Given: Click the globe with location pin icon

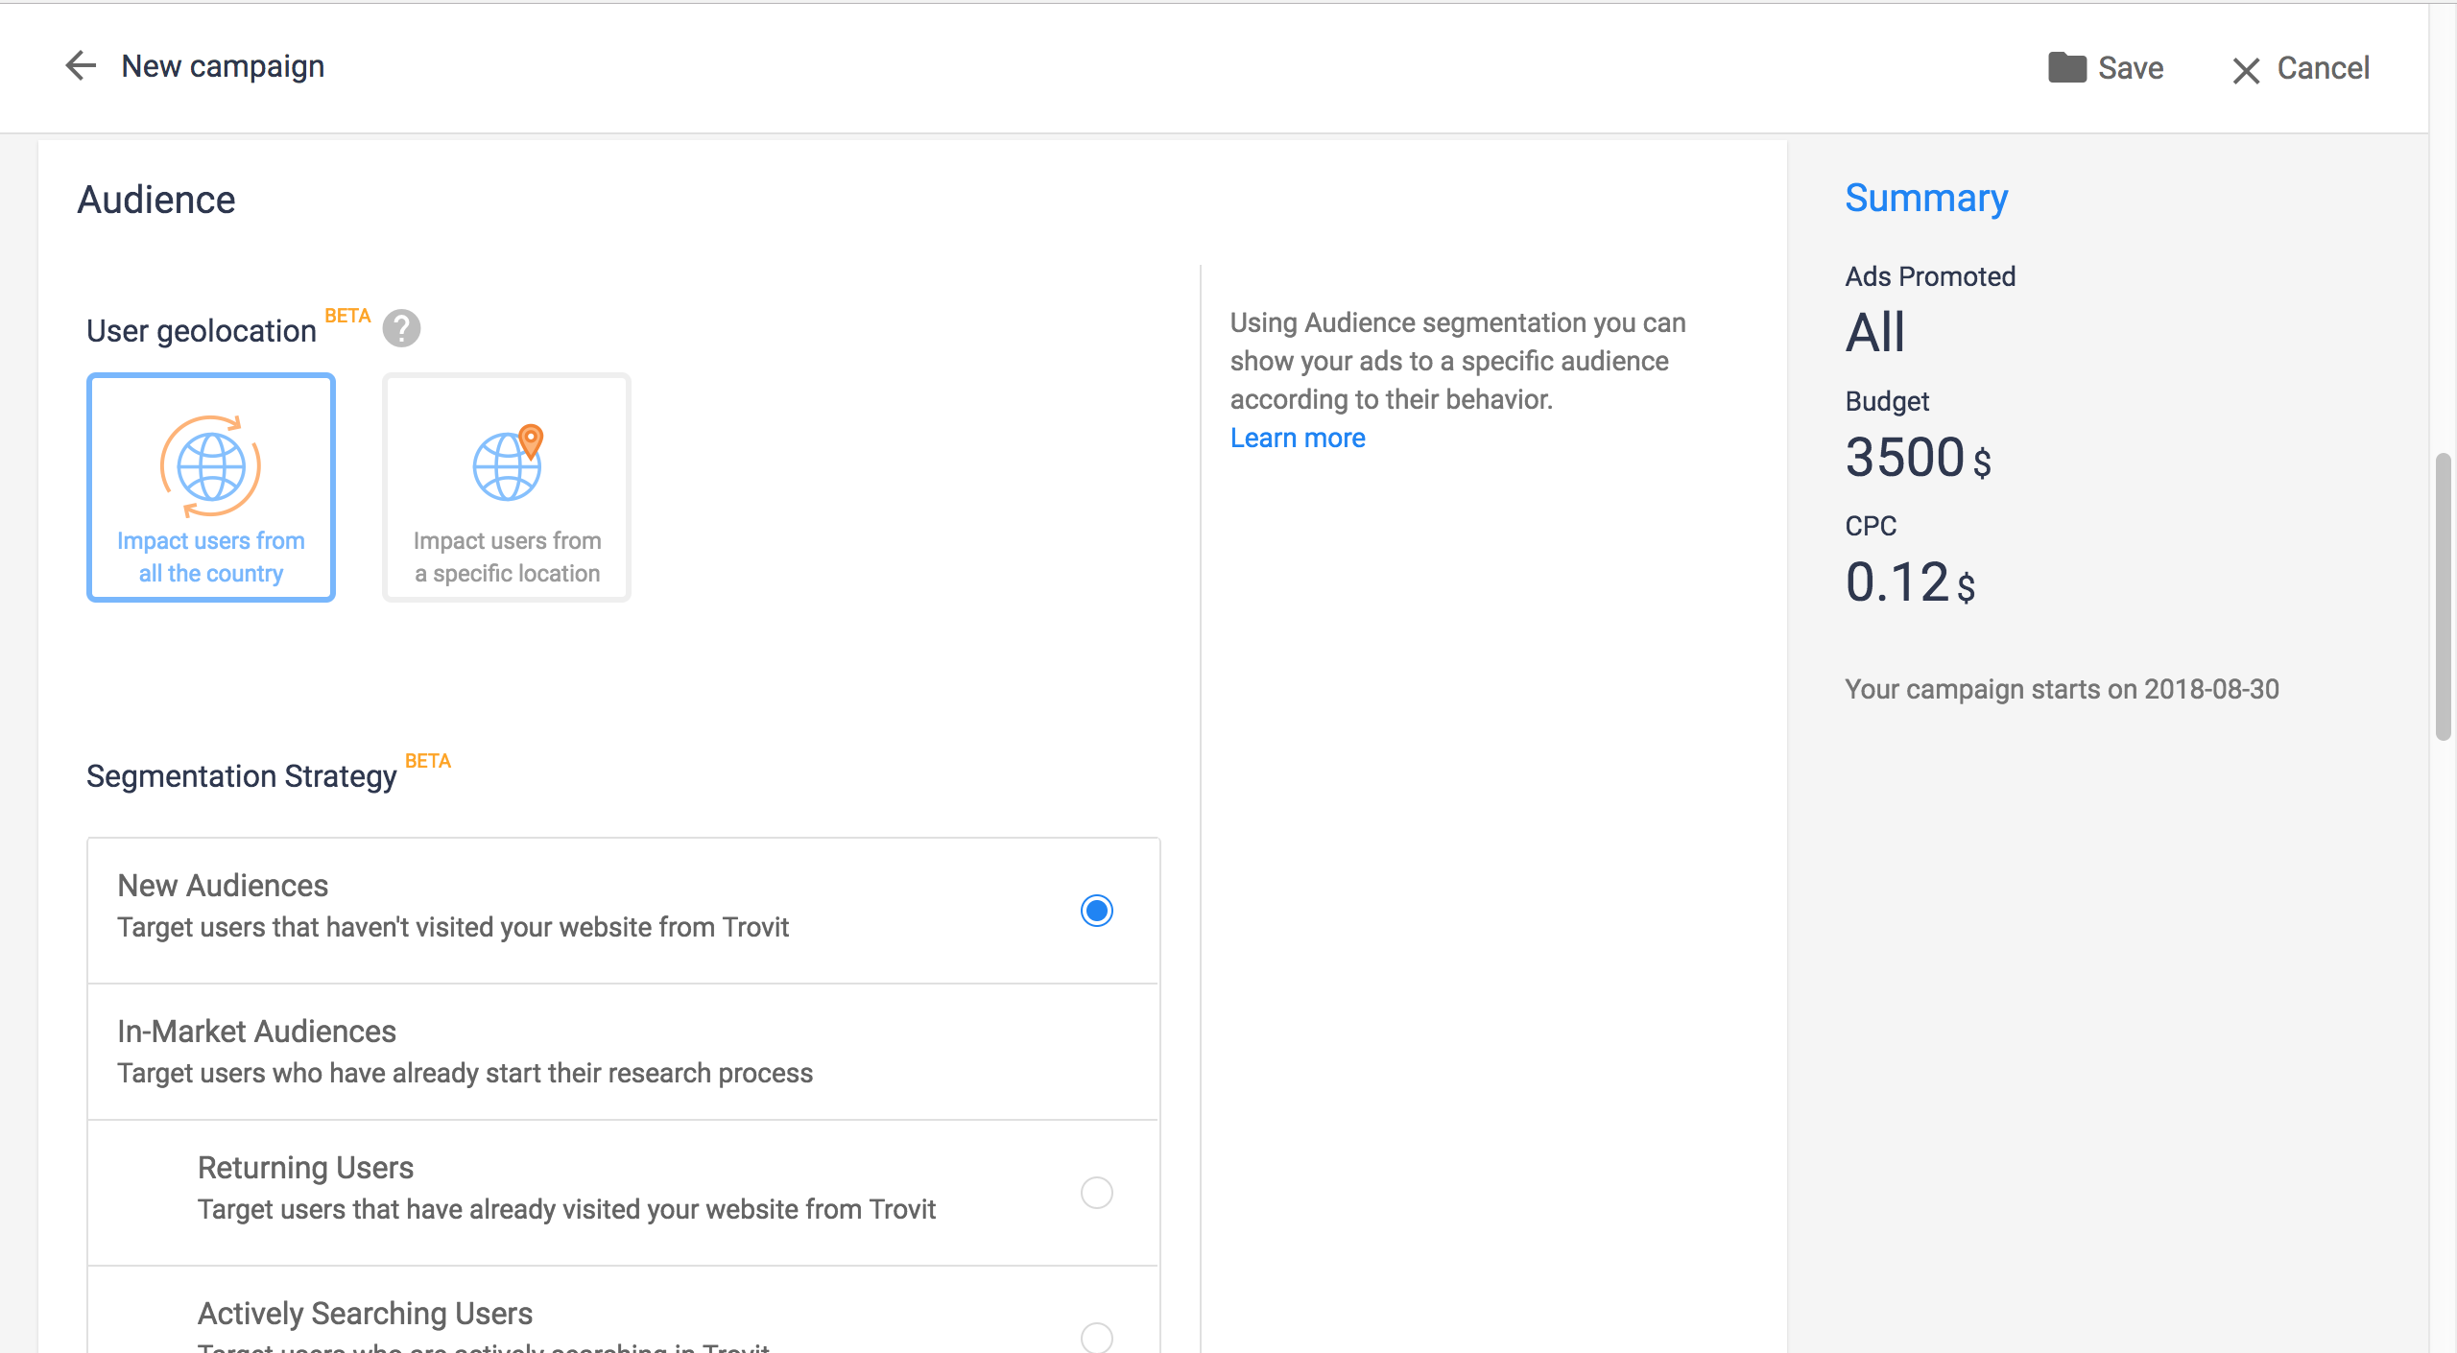Looking at the screenshot, I should tap(508, 463).
